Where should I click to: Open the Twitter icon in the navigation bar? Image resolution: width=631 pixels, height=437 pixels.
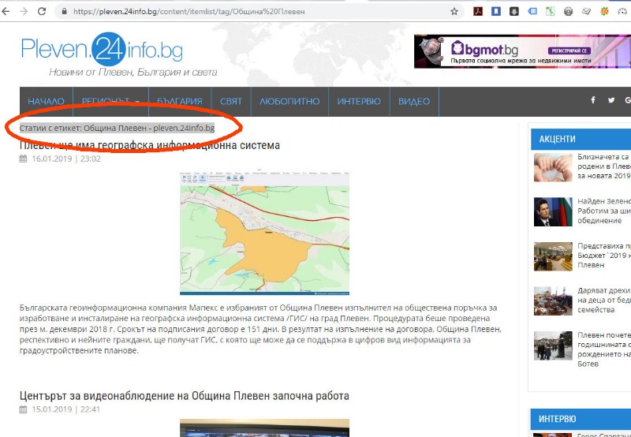(611, 100)
